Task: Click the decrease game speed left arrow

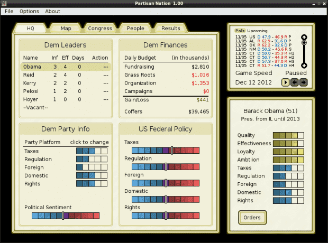Action: coord(295,82)
